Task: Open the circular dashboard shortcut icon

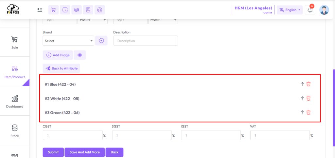Action: [99, 10]
